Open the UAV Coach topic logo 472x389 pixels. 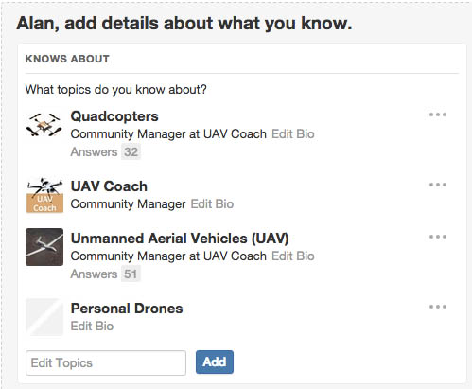coord(44,195)
